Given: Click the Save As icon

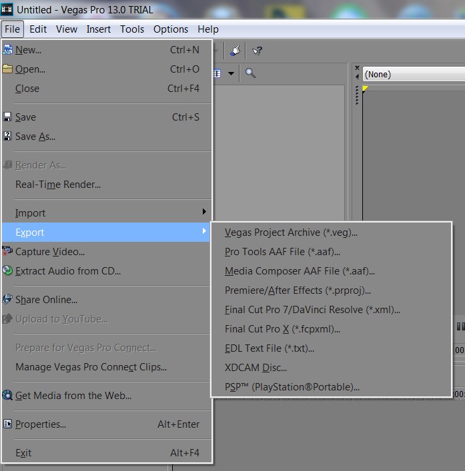Looking at the screenshot, I should [x=7, y=137].
